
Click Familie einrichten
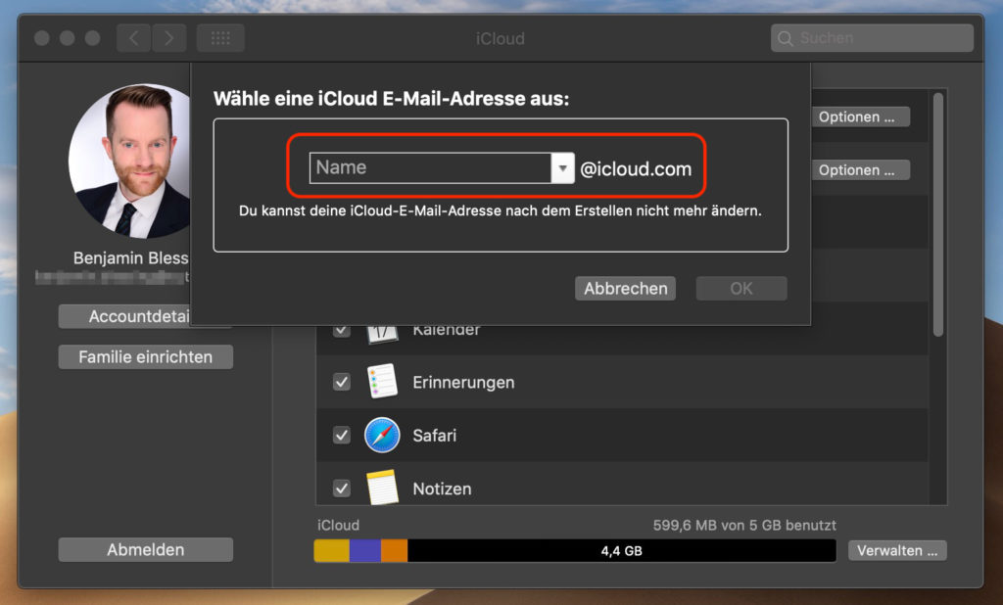(x=146, y=357)
